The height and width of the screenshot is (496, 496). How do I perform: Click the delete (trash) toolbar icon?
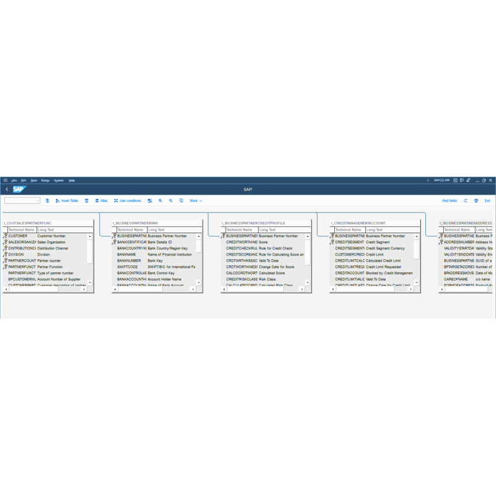pos(87,200)
